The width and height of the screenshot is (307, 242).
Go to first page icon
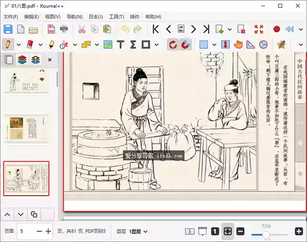coord(156,29)
